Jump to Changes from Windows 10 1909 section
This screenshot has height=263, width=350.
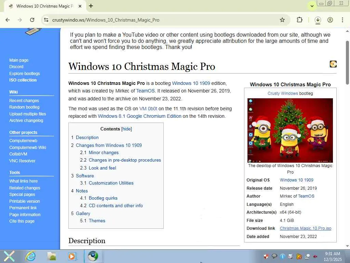click(109, 145)
